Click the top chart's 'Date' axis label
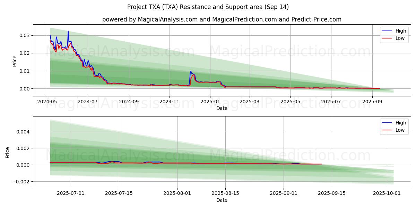The image size is (416, 208). pyautogui.click(x=222, y=108)
